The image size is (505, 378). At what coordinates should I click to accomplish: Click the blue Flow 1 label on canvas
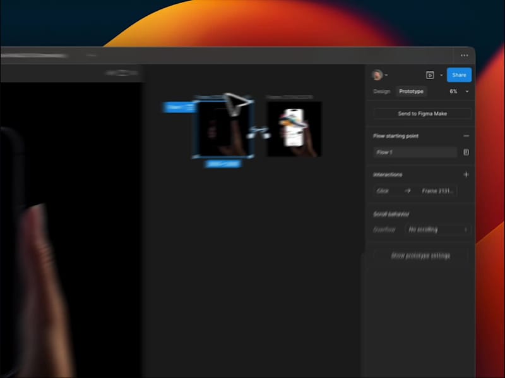[x=179, y=107]
